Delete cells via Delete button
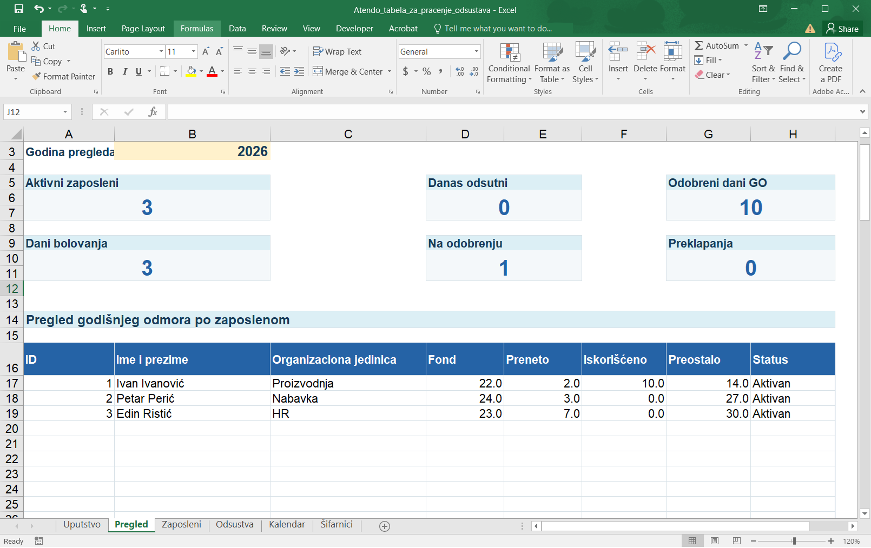 pos(645,63)
